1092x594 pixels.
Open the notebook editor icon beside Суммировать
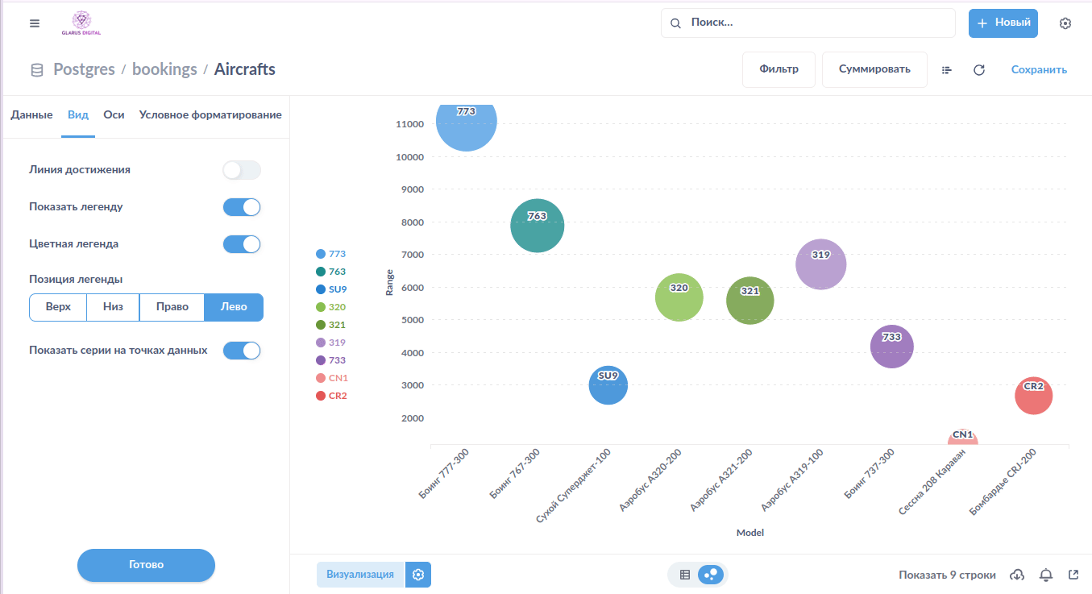[x=947, y=70]
